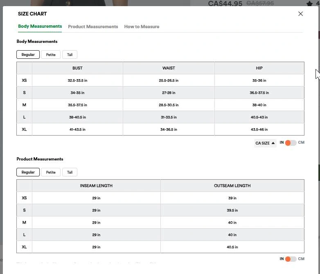
Task: Click L outseam length 40 in
Action: coord(232,235)
